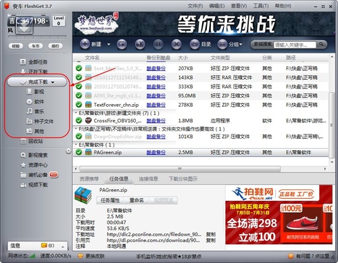Click the pause toolbar icon
338x263 pixels.
pyautogui.click(x=158, y=44)
